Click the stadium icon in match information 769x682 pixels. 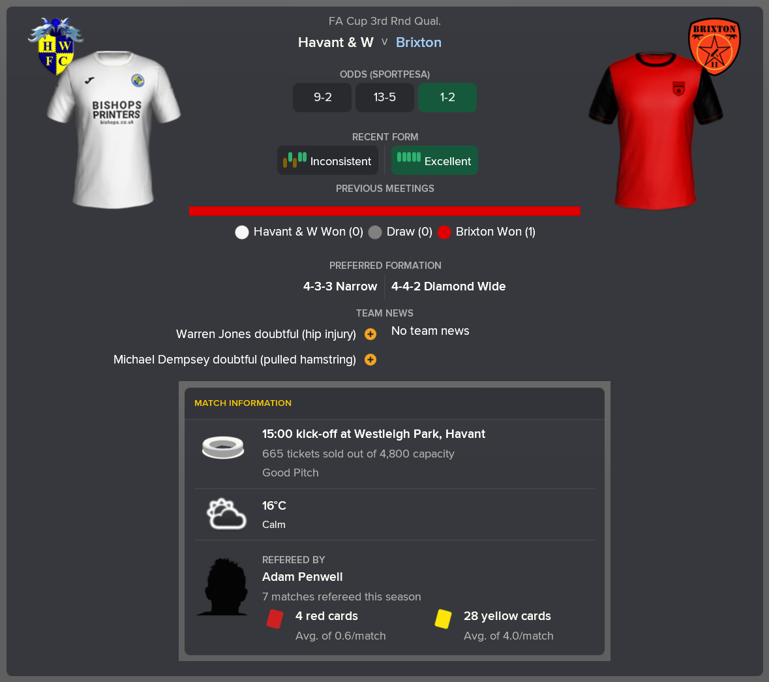pos(223,447)
